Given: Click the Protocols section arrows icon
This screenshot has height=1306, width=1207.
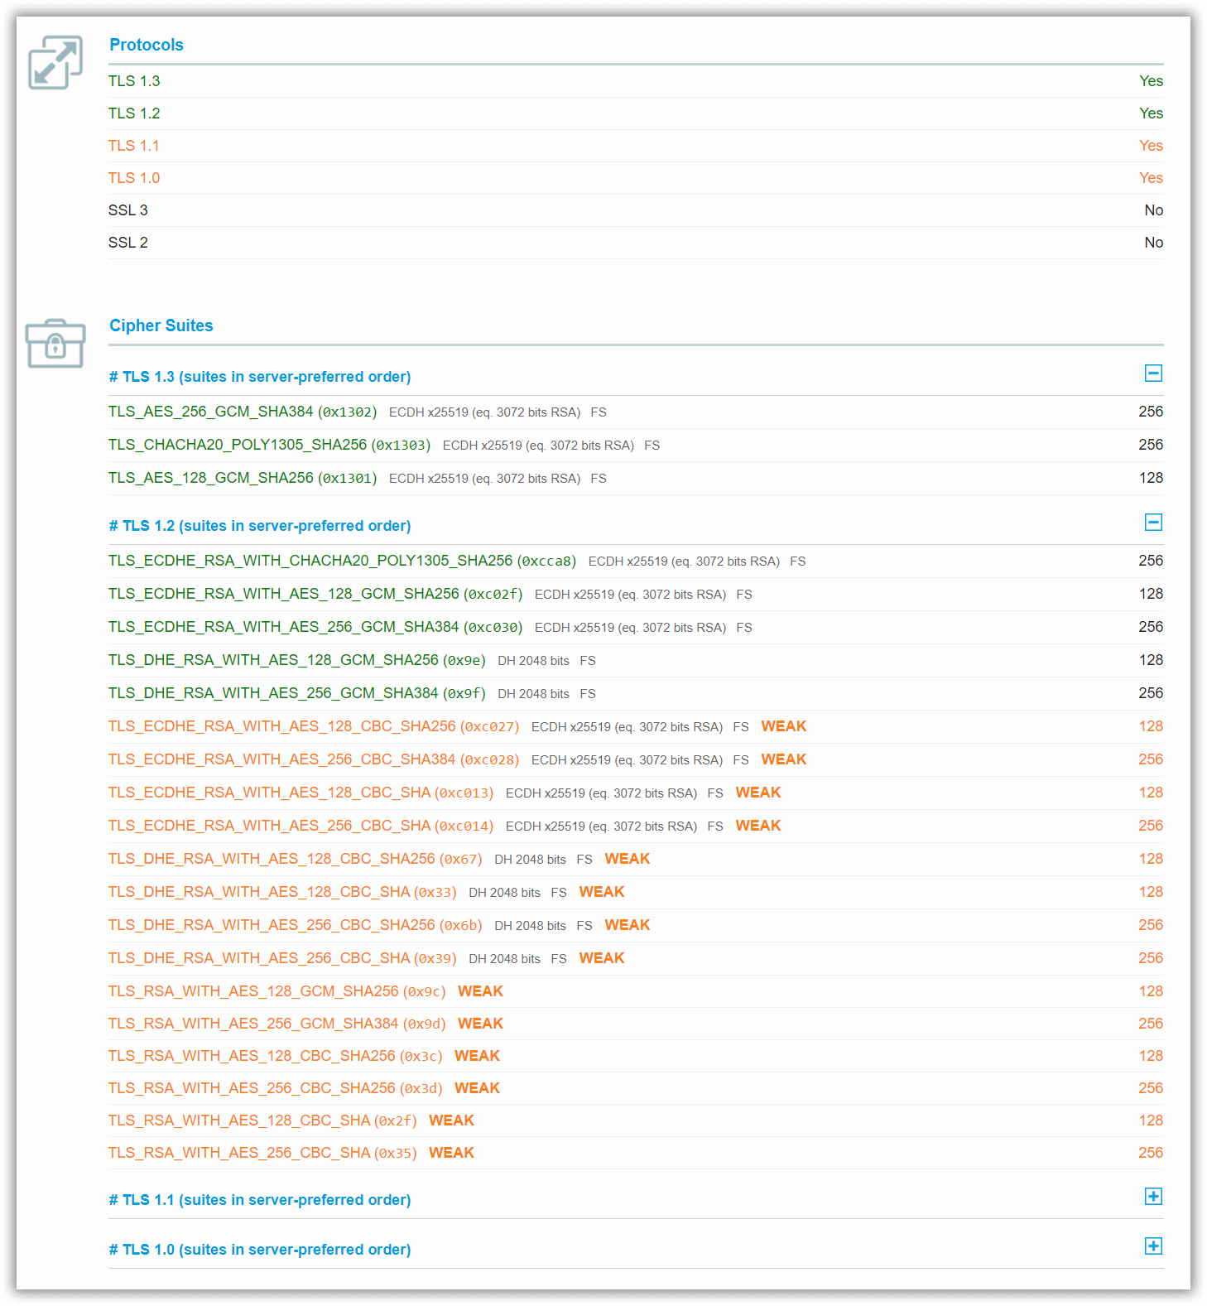Looking at the screenshot, I should coord(55,62).
